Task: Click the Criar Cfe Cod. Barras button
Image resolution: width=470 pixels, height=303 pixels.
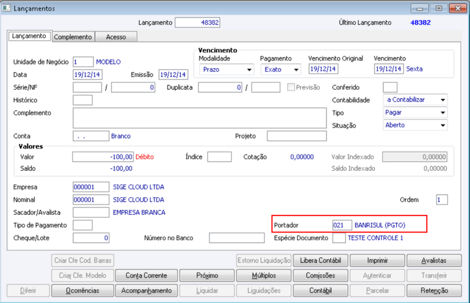Action: (82, 261)
